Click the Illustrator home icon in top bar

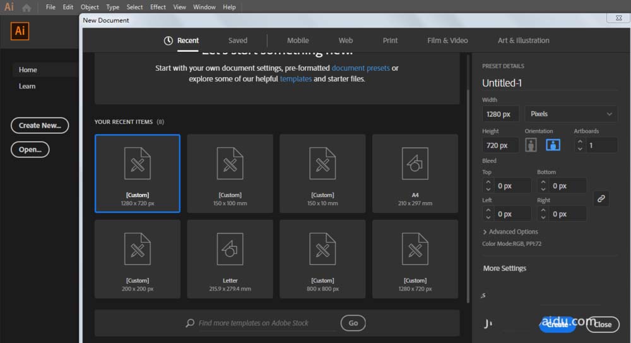point(27,8)
